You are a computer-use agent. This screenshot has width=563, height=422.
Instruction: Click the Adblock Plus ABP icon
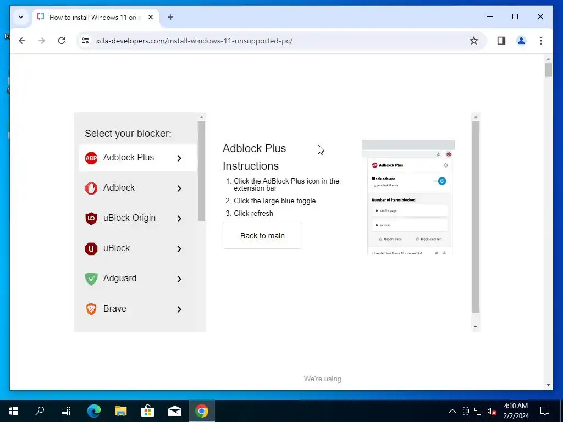click(91, 158)
